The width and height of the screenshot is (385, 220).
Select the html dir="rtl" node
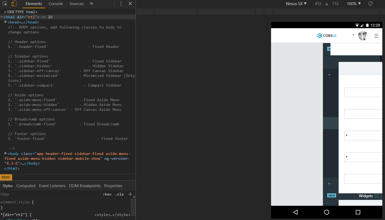coord(68,17)
